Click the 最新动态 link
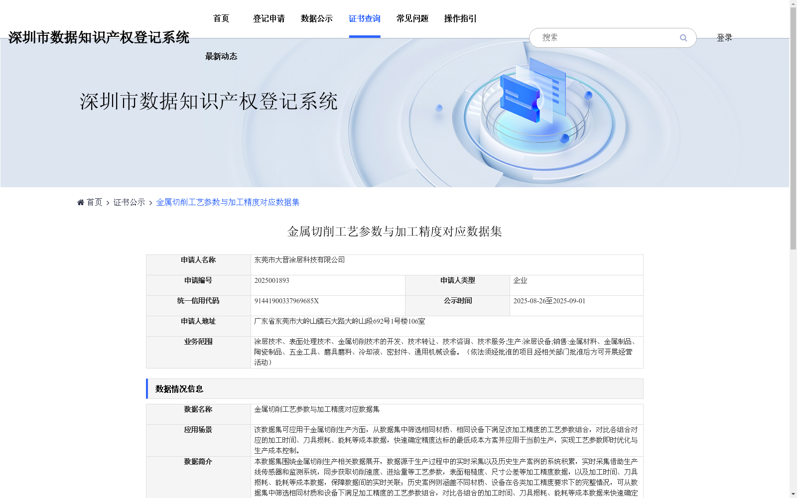Image resolution: width=797 pixels, height=498 pixels. pos(221,56)
